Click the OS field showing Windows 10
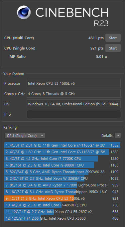125x227 pixels. 73,104
